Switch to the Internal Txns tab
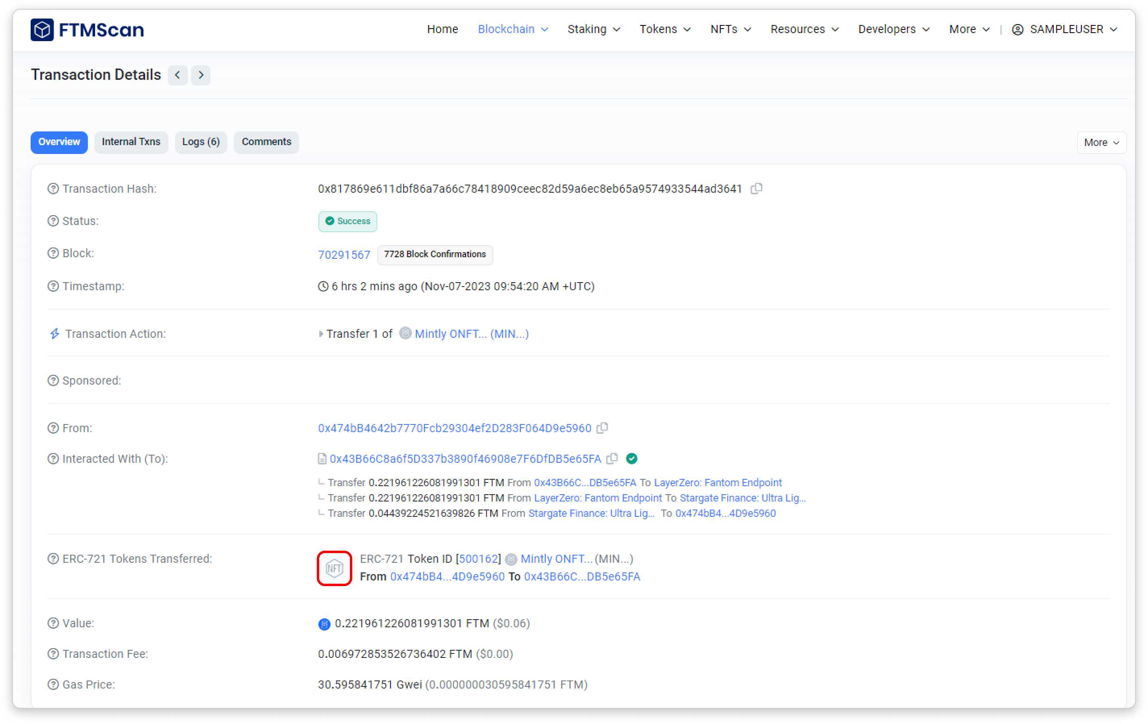1148x724 pixels. [131, 142]
